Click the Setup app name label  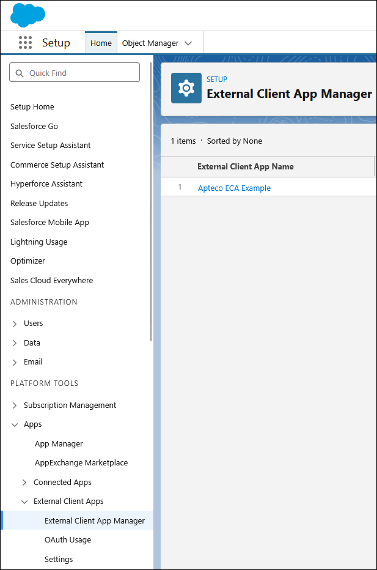pyautogui.click(x=56, y=43)
